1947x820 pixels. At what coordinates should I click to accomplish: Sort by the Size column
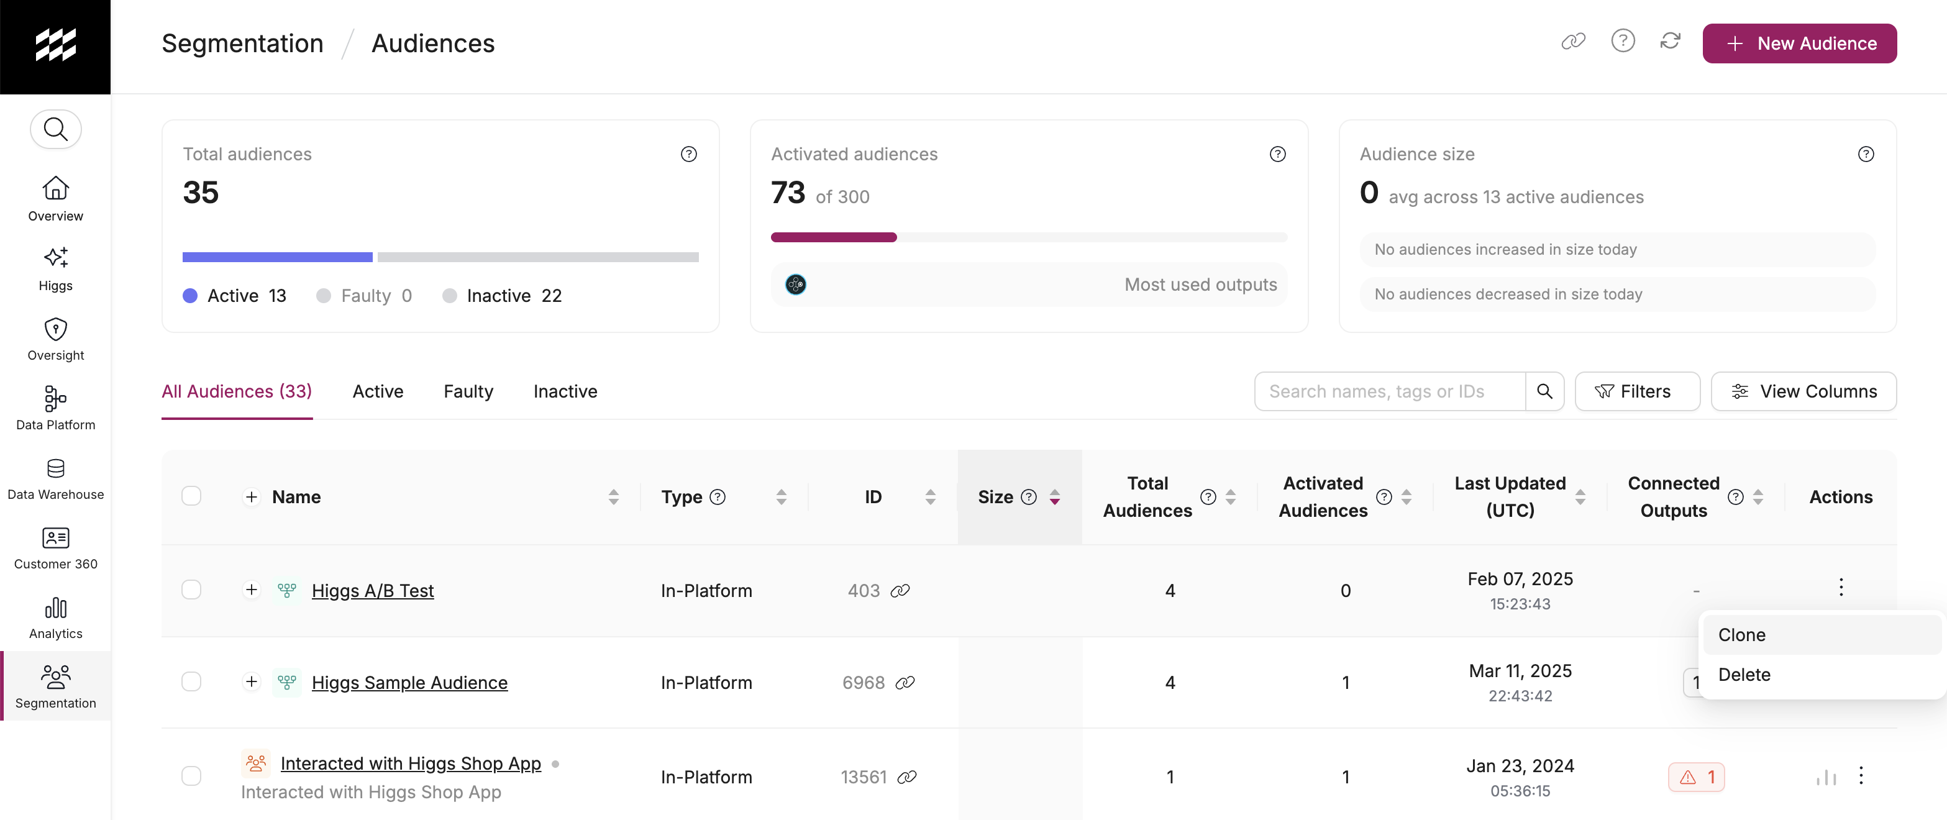coord(1054,498)
